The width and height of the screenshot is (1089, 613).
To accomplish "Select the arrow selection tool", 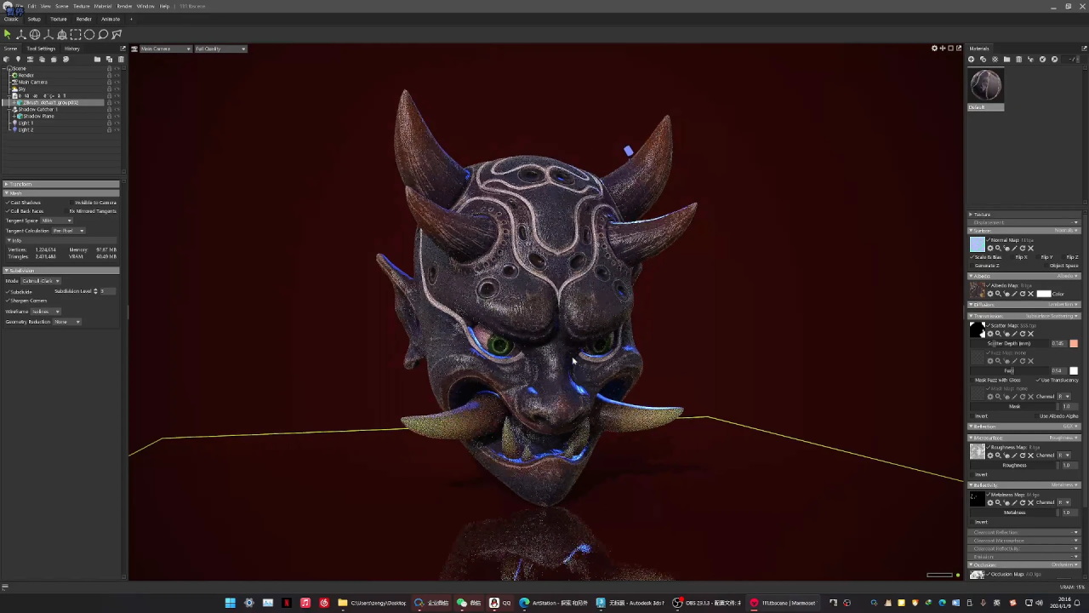I will coord(7,35).
